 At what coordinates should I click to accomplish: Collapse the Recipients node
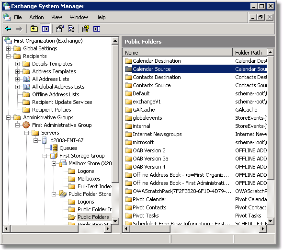[x=8, y=56]
